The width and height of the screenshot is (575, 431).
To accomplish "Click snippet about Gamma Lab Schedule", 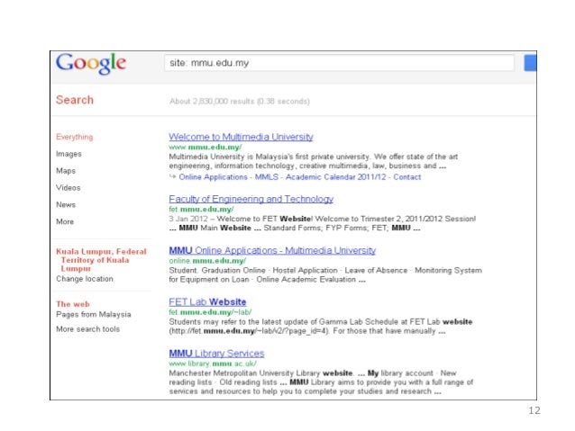I will (321, 327).
